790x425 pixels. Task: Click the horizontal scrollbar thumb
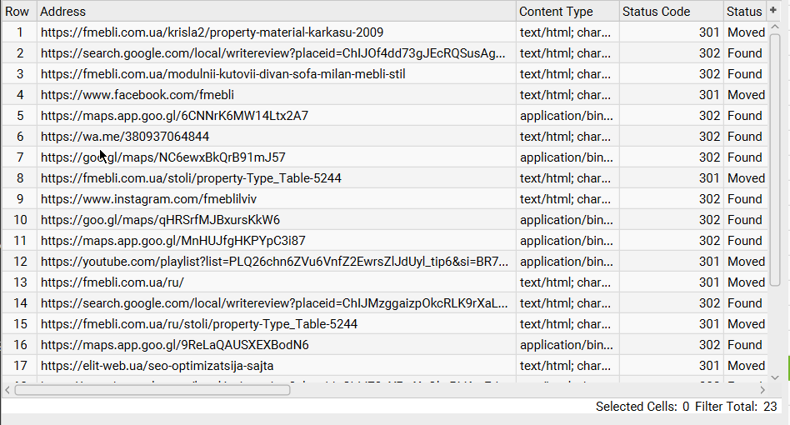152,389
